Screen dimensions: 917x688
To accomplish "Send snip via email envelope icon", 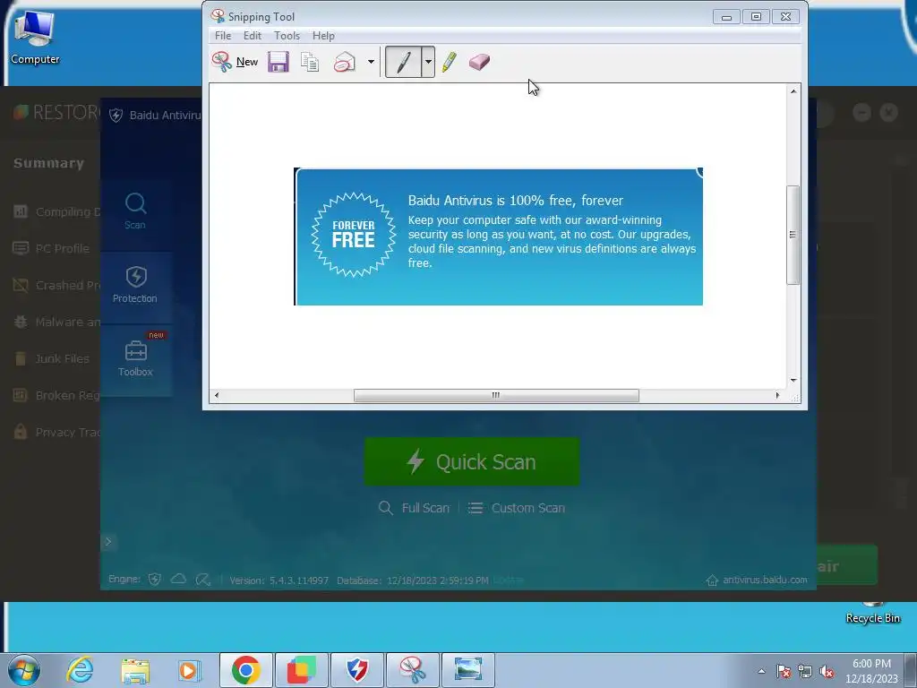I will coord(345,62).
